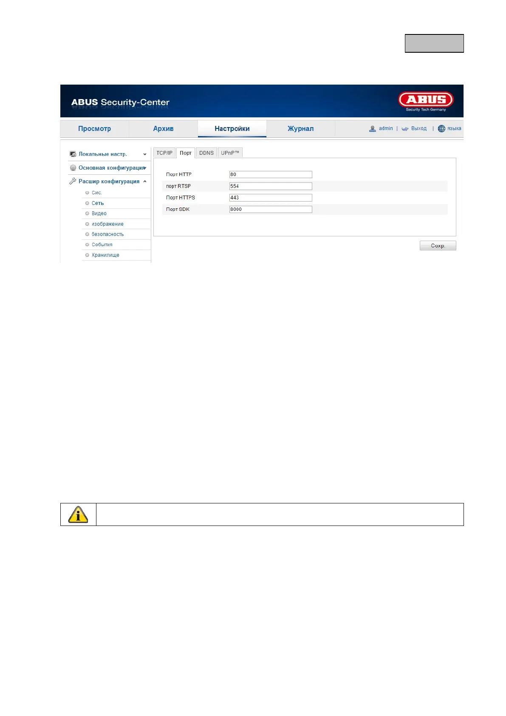Open the Журнал tab

point(301,129)
